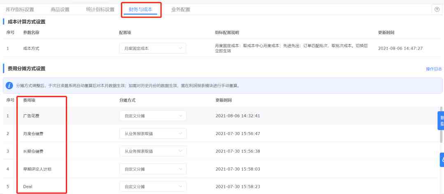
Task: Click the allocation adjustment notice text
Action: pyautogui.click(x=128, y=85)
